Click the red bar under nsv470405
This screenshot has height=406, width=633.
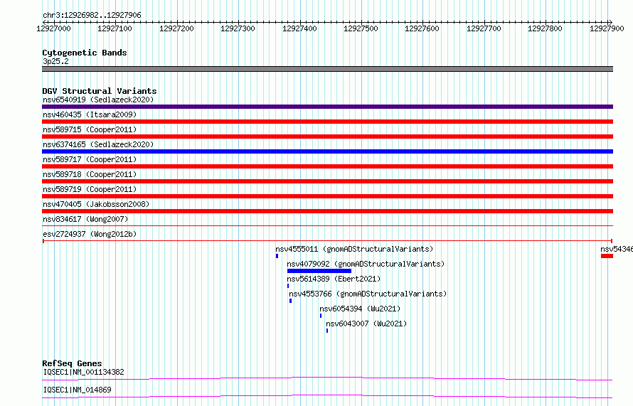(x=327, y=211)
